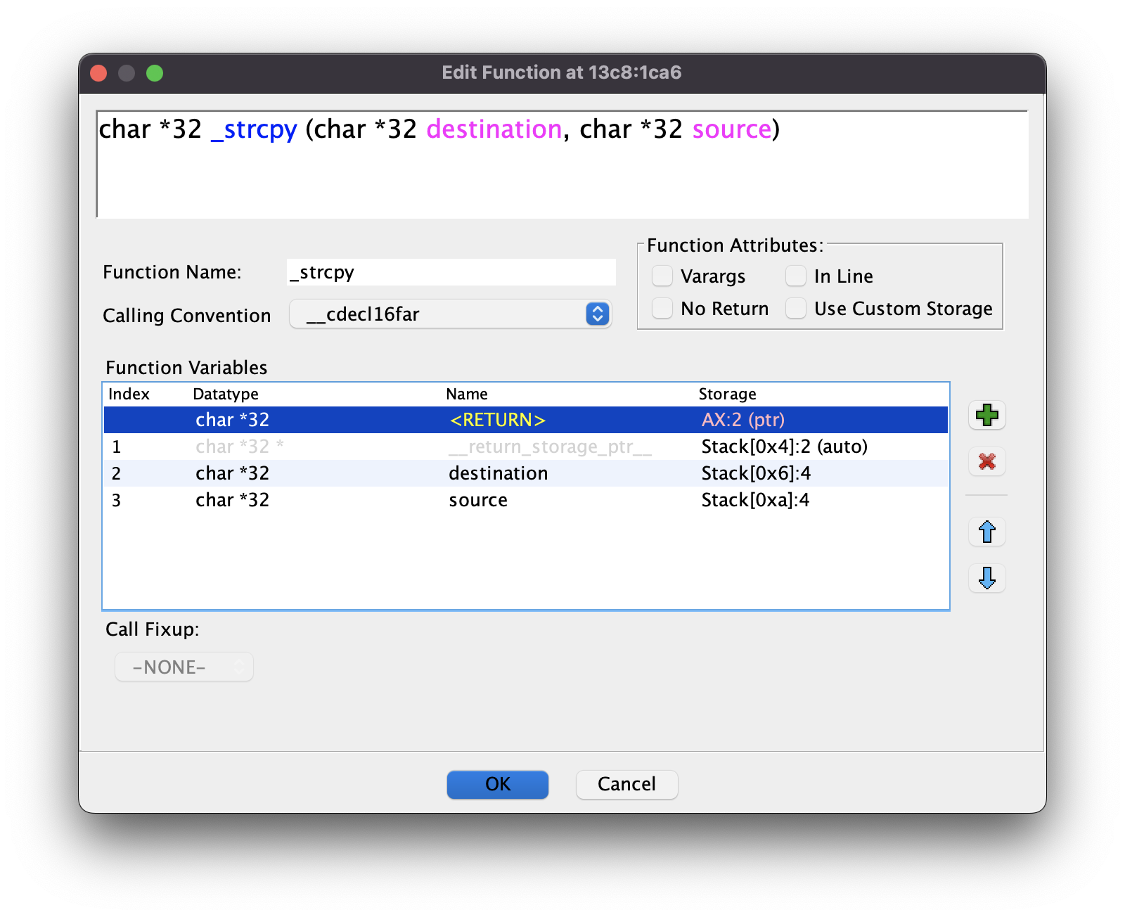Select the destination variable row
The image size is (1125, 917).
coord(498,473)
